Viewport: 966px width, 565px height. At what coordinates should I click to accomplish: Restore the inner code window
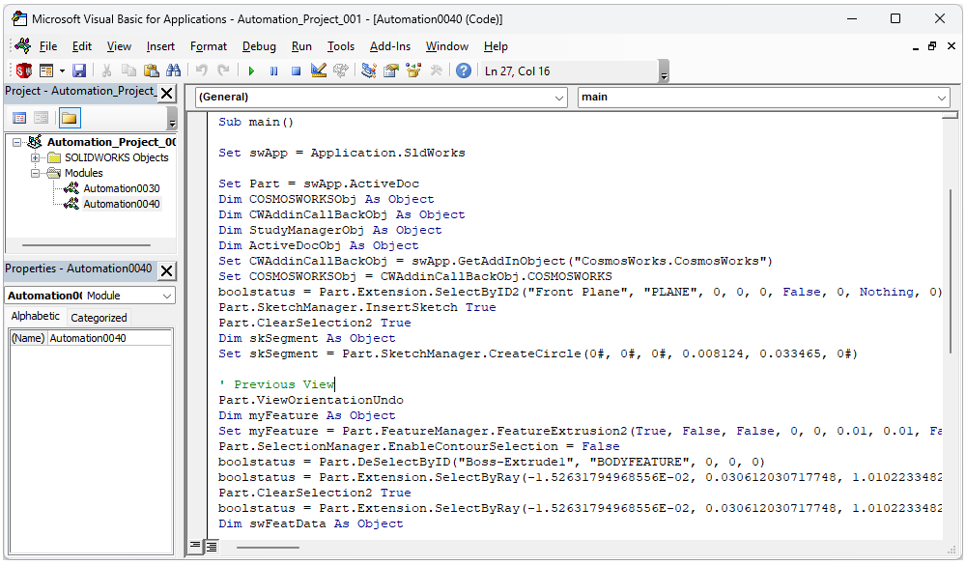click(x=932, y=46)
